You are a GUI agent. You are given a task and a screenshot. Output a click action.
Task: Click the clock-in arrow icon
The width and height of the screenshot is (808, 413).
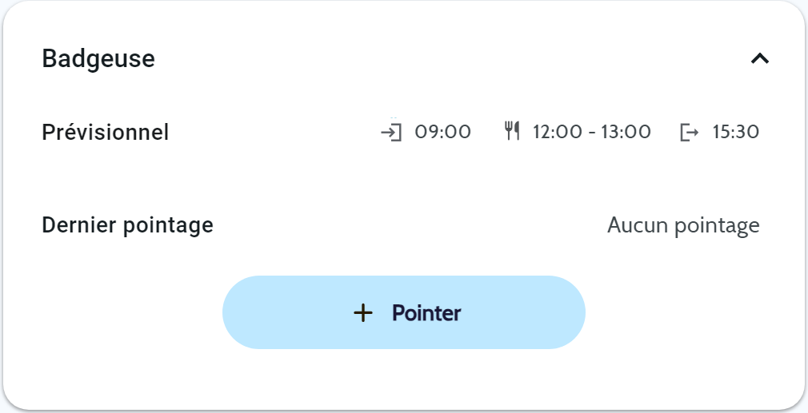(391, 131)
